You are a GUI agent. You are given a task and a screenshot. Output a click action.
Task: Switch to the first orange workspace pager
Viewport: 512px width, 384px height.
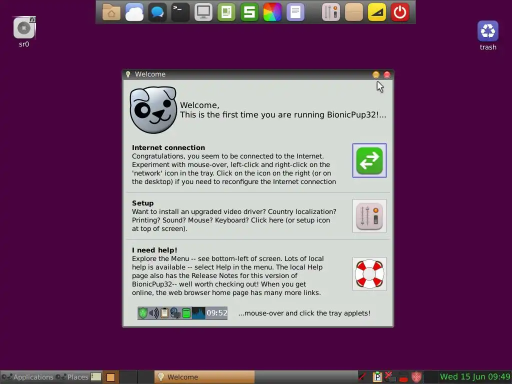(x=111, y=377)
